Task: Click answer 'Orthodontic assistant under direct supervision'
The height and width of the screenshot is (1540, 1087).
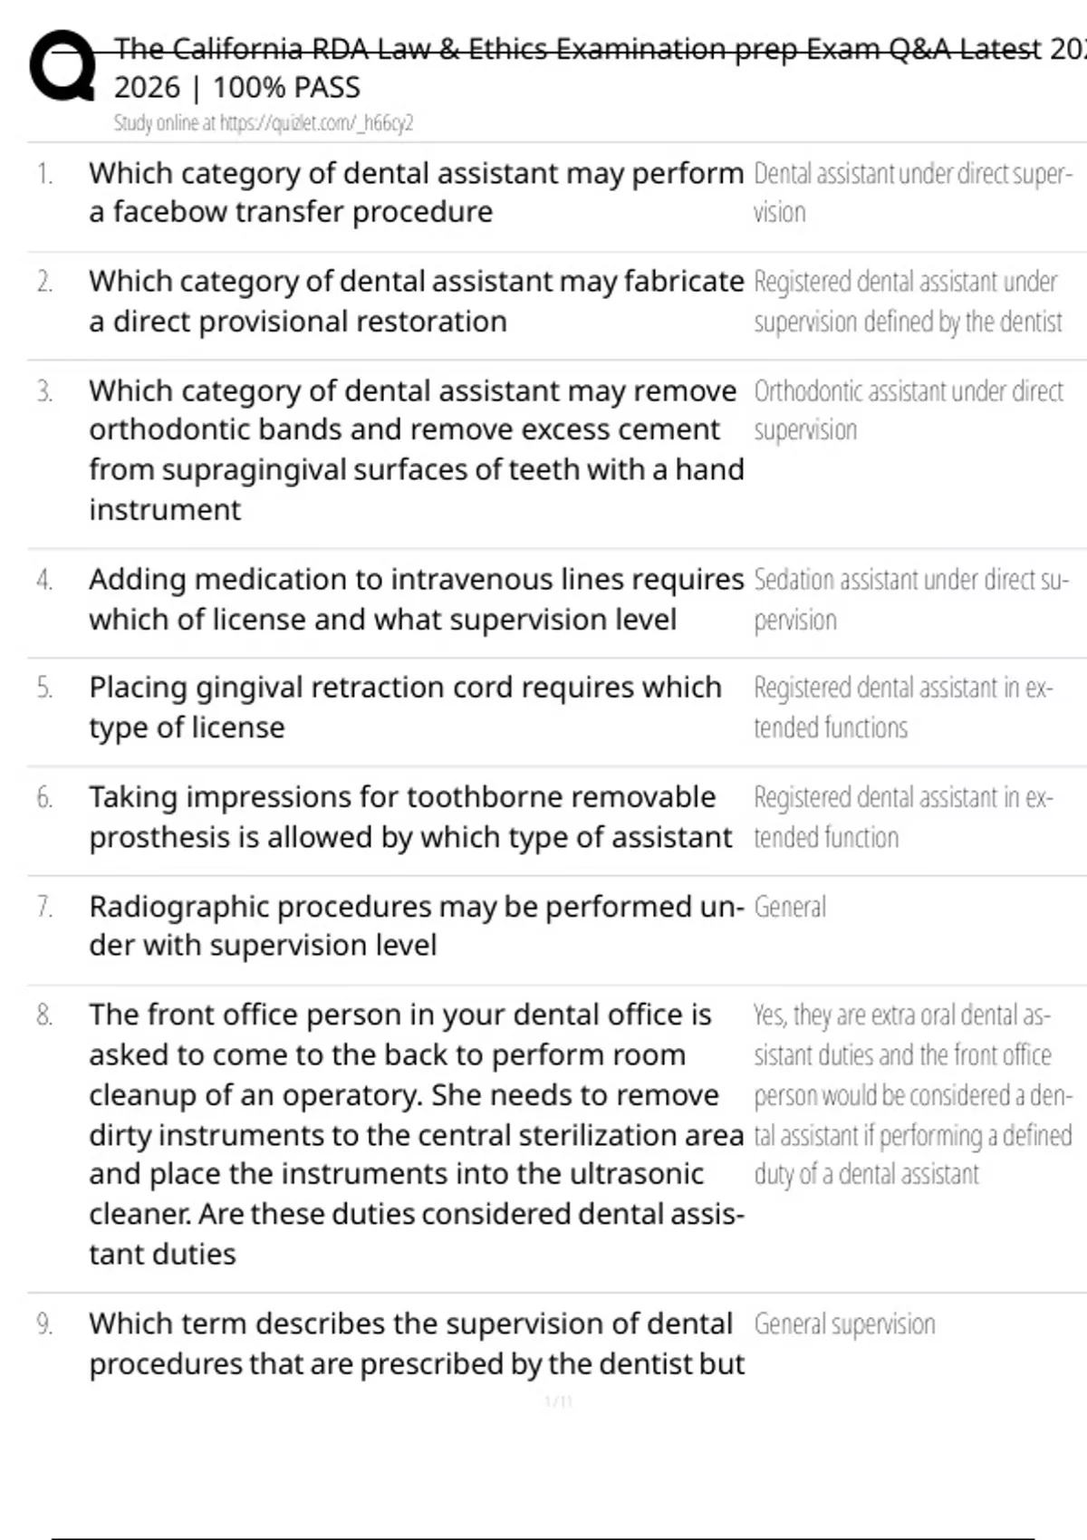Action: point(908,409)
